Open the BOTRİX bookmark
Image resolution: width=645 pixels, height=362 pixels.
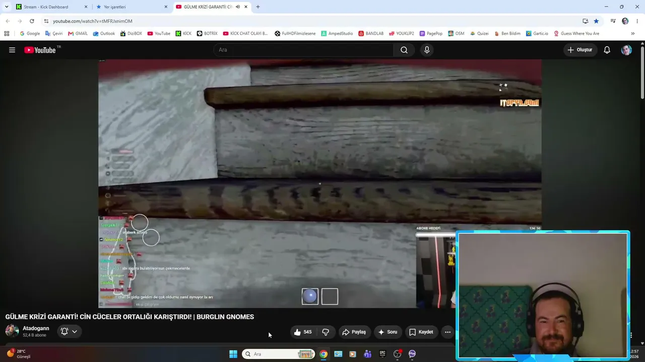[207, 34]
